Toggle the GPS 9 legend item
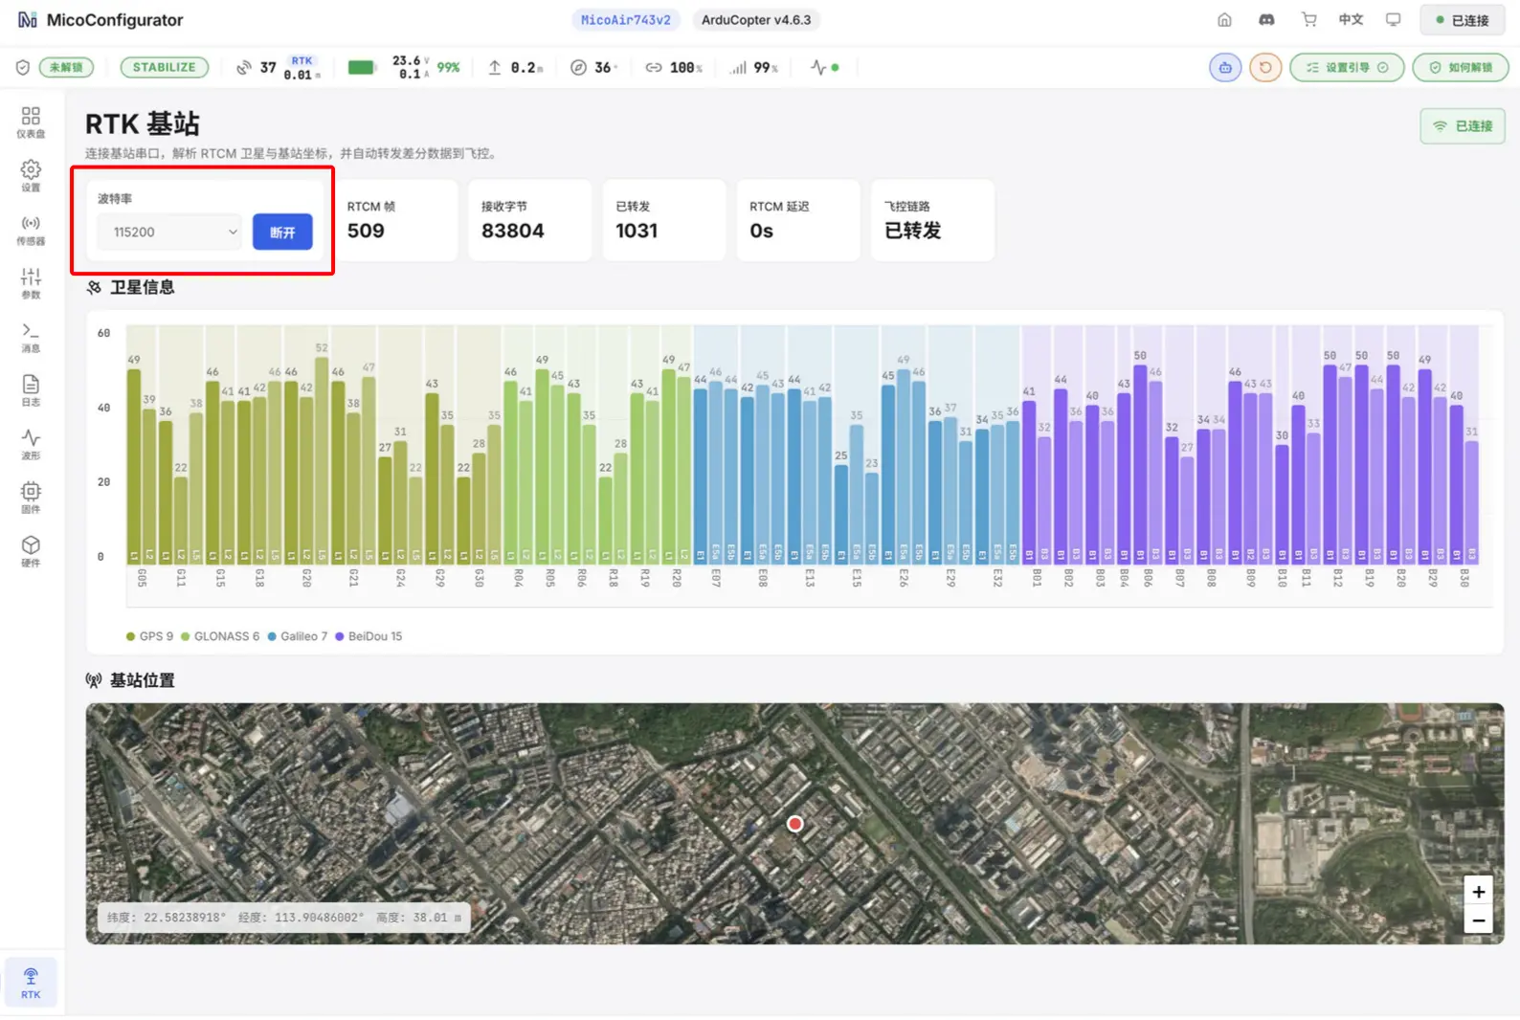Screen dimensions: 1520x1020 pos(150,636)
